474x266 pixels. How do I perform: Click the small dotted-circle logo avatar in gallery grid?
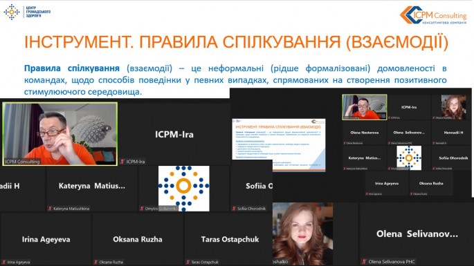[409, 158]
